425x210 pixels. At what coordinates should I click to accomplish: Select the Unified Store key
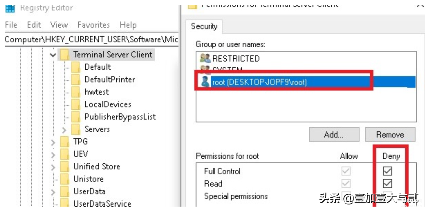tap(97, 166)
